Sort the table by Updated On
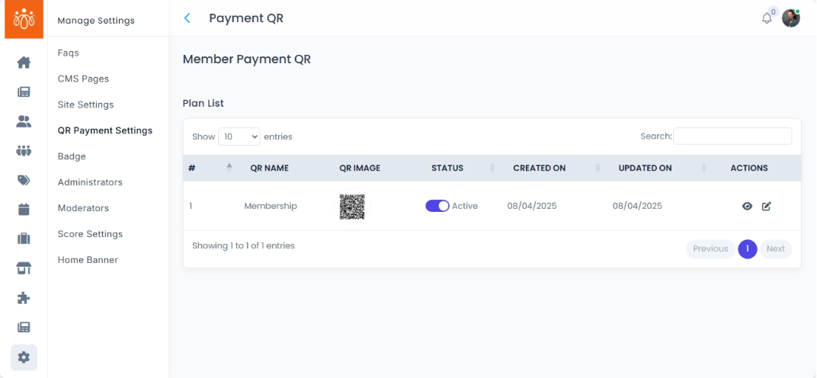Screen dimensions: 817x378 click(x=645, y=168)
